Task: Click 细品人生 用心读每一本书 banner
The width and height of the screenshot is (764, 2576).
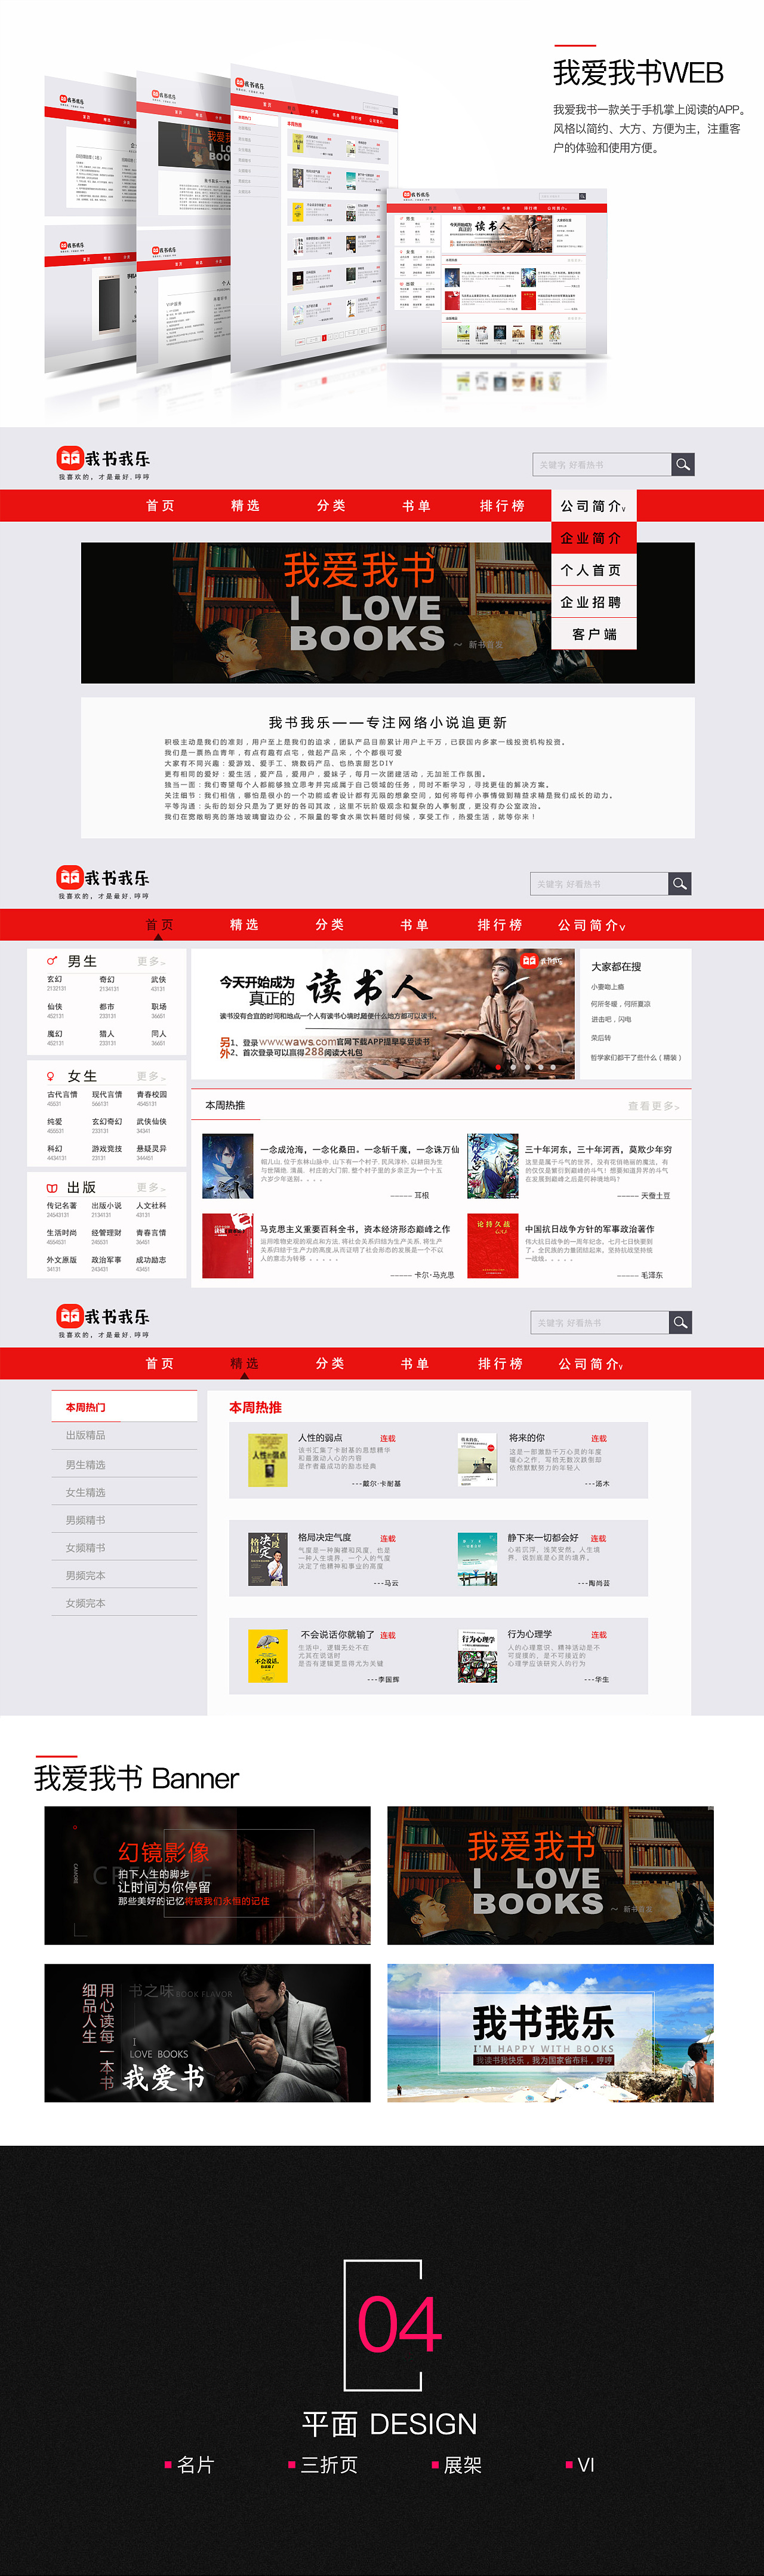Action: coord(208,2033)
